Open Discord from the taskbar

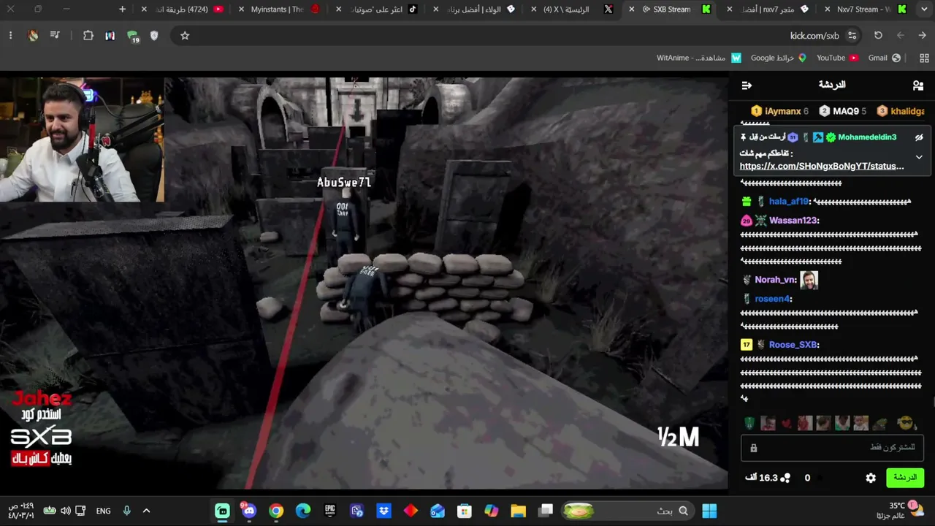pos(249,511)
